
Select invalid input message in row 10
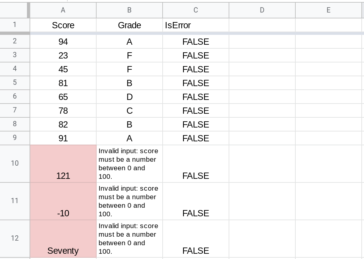(x=129, y=164)
